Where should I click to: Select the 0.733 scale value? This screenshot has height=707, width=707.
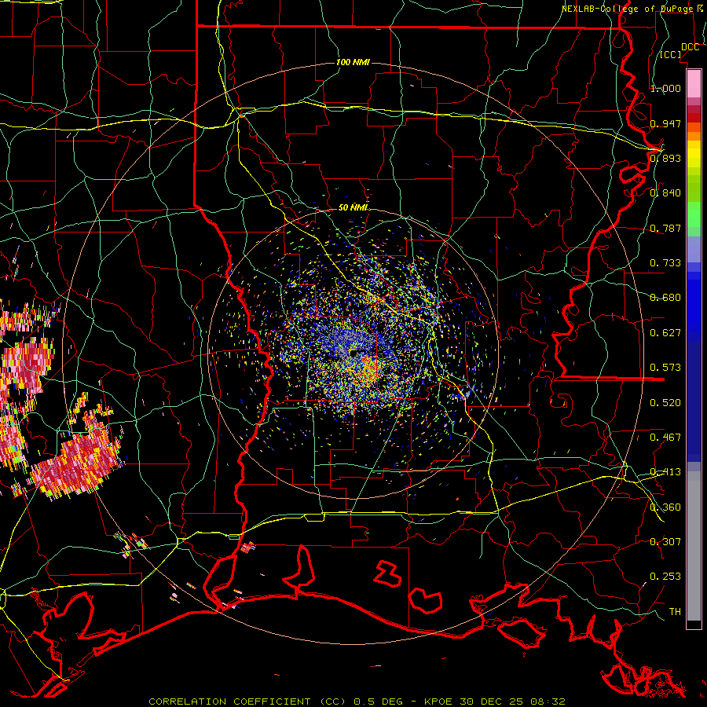pos(665,263)
